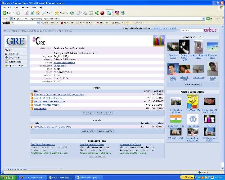
Task: Click the invite friends sidebar icon
Action: click(x=6, y=62)
